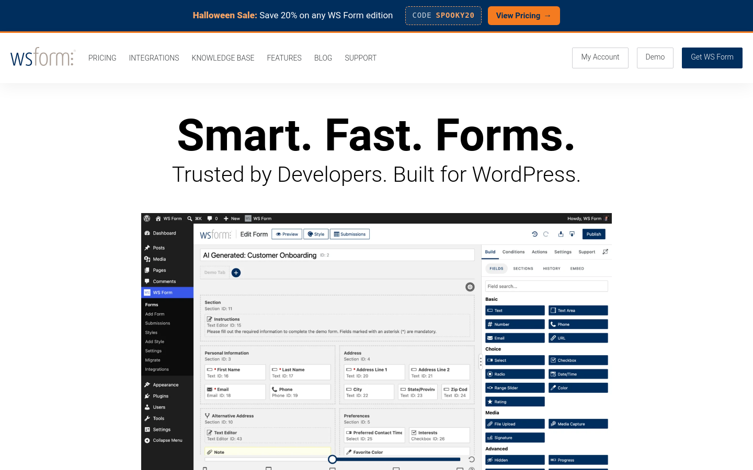Add the Text Area field
This screenshot has height=470, width=753.
point(578,310)
